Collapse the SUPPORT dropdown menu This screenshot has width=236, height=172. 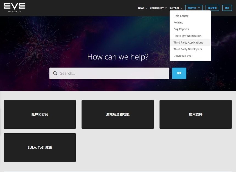coord(176,8)
